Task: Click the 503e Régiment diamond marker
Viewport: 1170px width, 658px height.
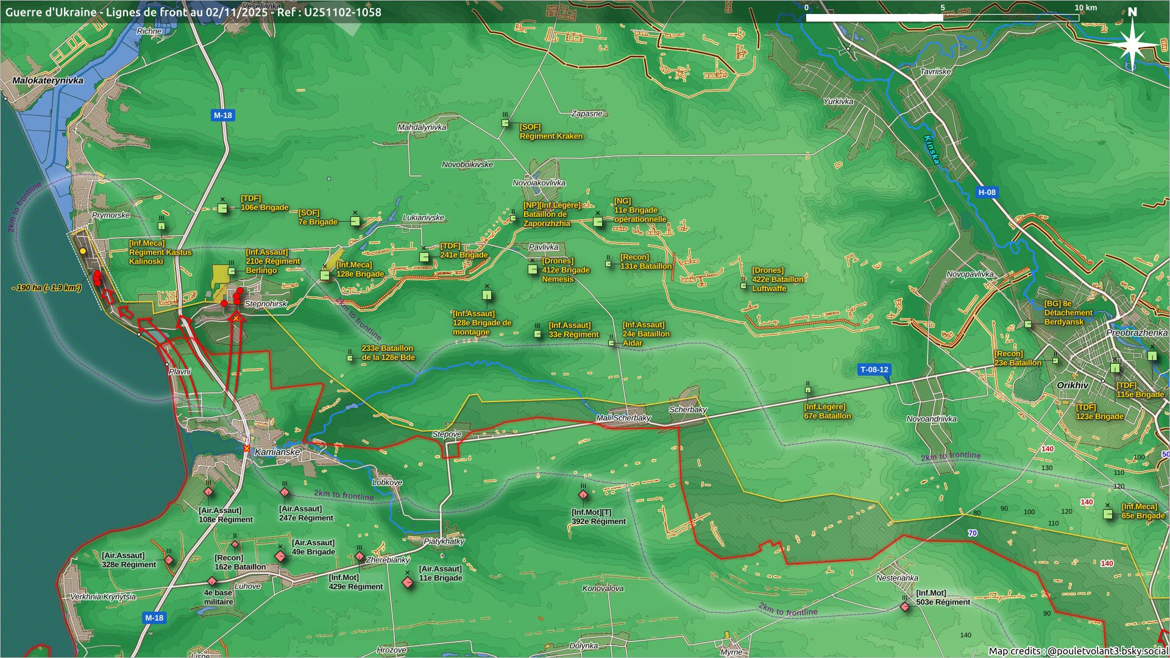Action: click(905, 606)
